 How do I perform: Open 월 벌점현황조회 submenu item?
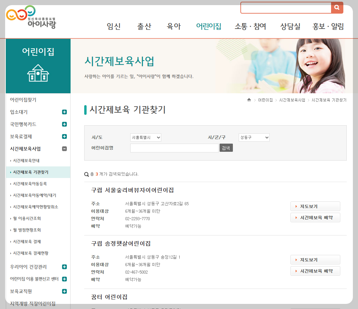27,230
